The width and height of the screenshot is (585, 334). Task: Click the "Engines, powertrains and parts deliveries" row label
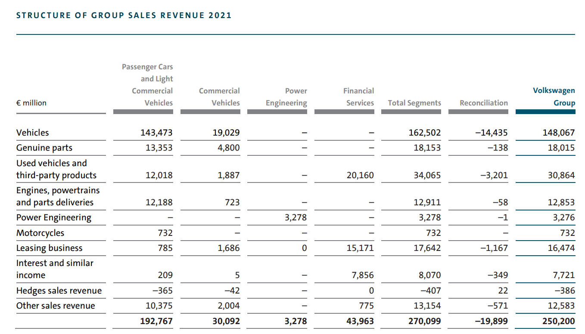pos(58,196)
